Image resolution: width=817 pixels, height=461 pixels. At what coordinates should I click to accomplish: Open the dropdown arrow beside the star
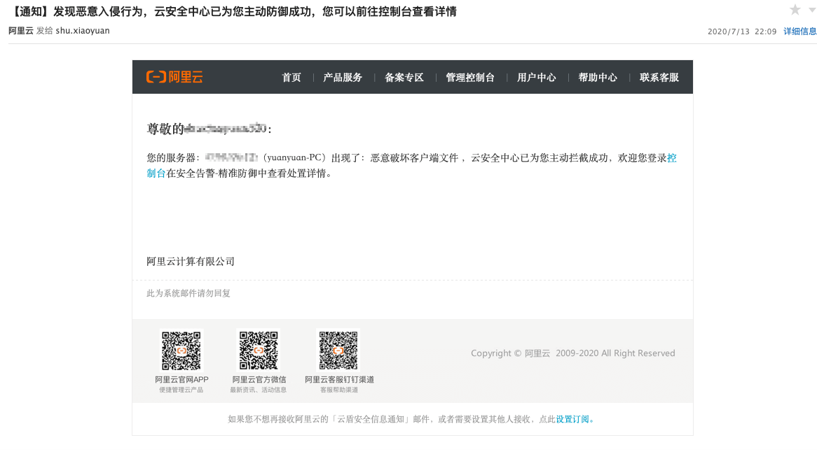[812, 10]
